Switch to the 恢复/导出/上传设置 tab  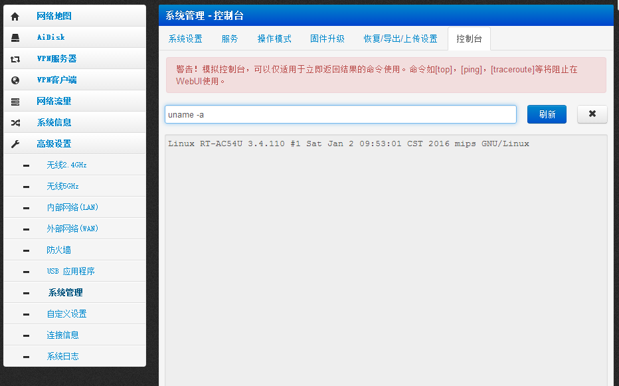coord(400,39)
